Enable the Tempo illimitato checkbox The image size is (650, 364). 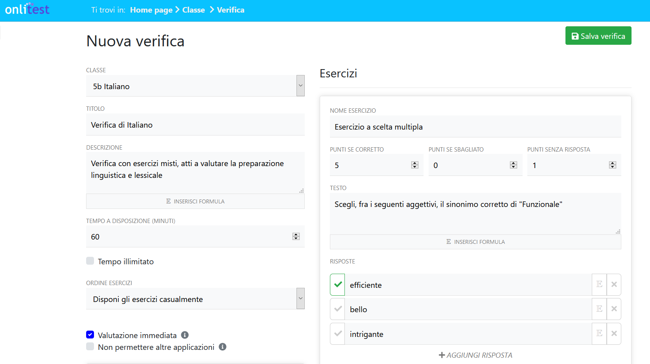point(90,261)
